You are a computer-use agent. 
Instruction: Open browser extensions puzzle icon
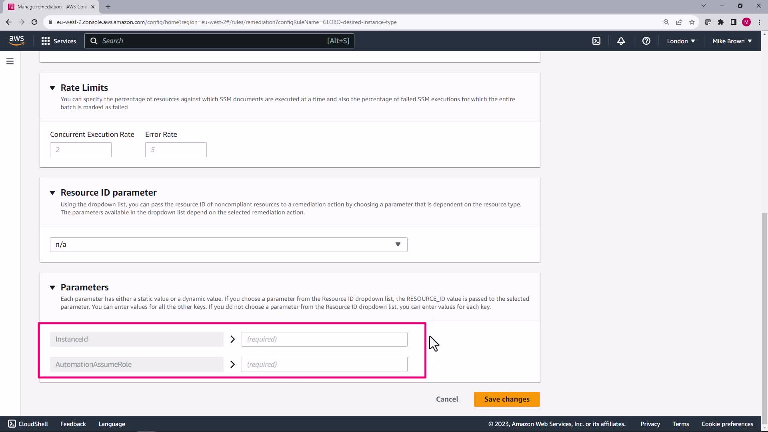click(720, 22)
